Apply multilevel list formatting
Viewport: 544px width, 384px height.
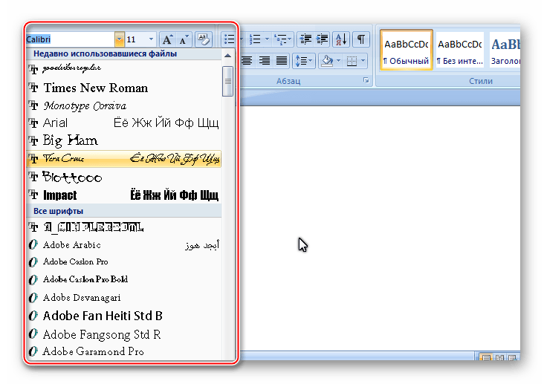(x=279, y=39)
